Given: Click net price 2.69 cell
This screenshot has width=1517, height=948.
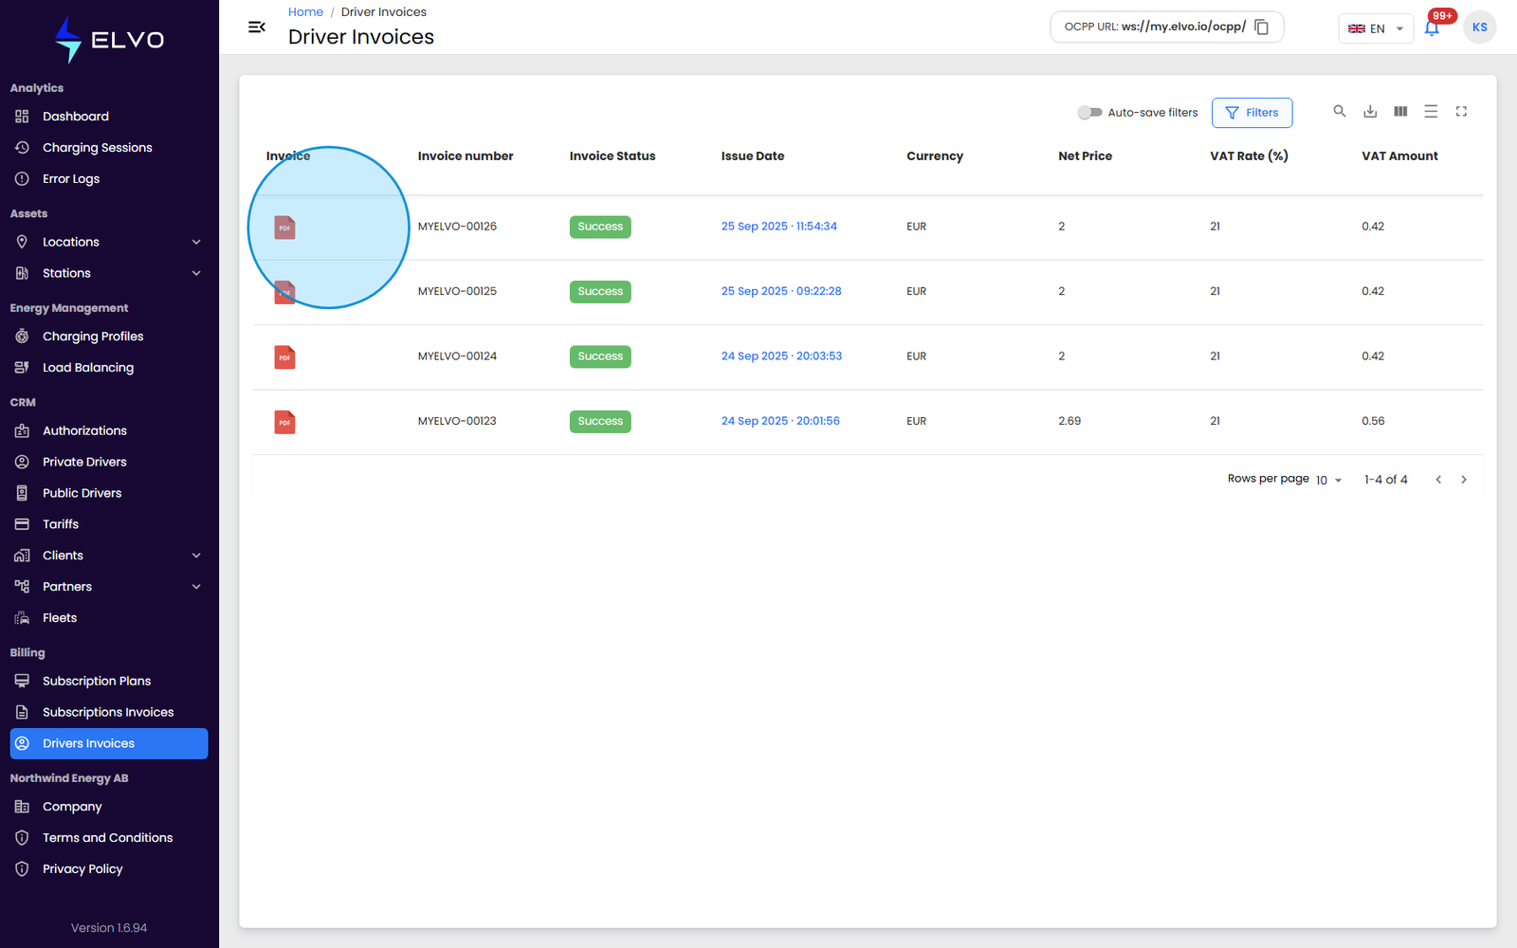Looking at the screenshot, I should (1069, 421).
